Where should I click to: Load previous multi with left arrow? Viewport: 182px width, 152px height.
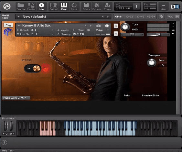(103, 17)
